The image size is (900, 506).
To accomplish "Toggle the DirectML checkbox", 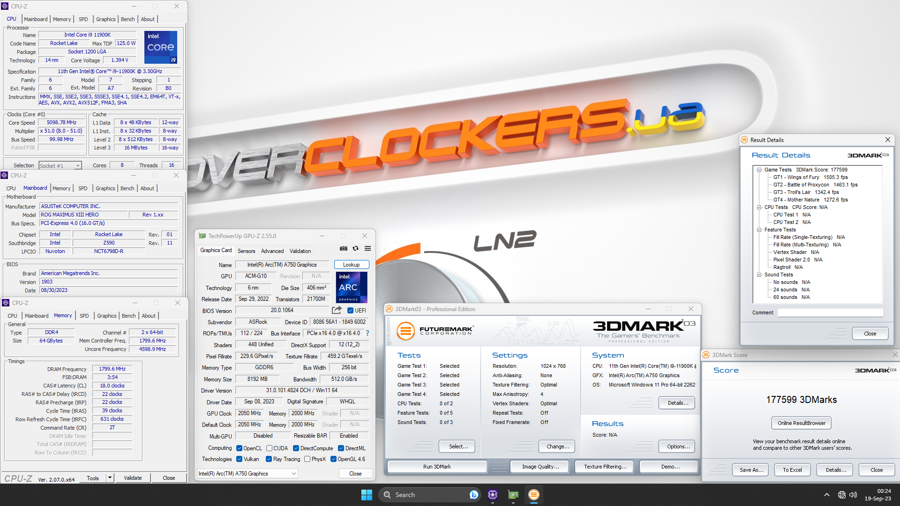I will point(341,448).
